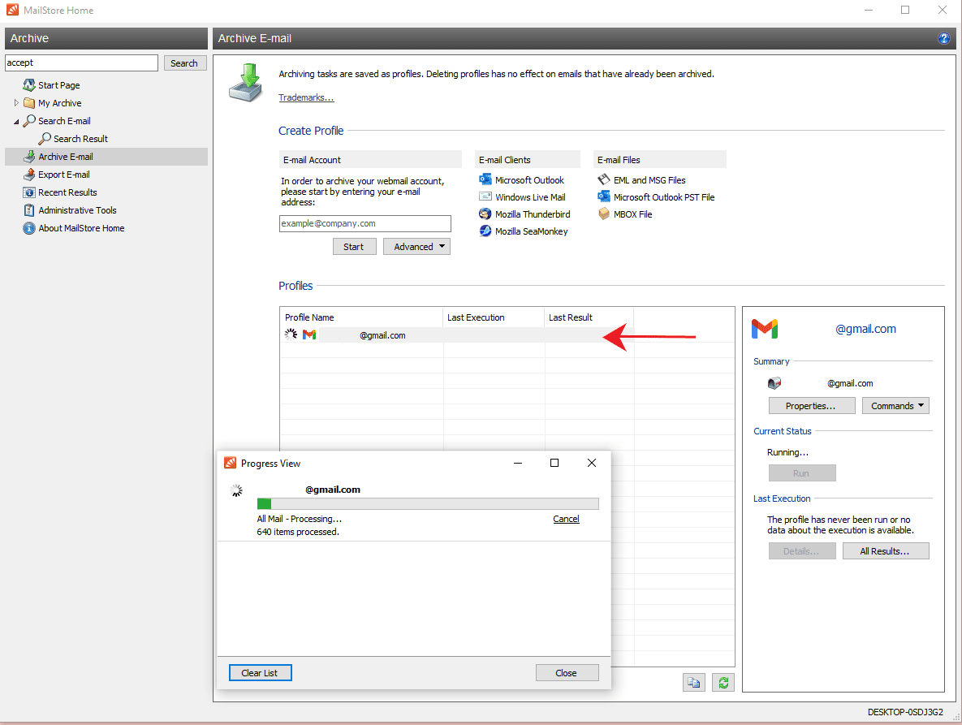The width and height of the screenshot is (962, 725).
Task: Click the refresh profiles icon
Action: tap(723, 682)
